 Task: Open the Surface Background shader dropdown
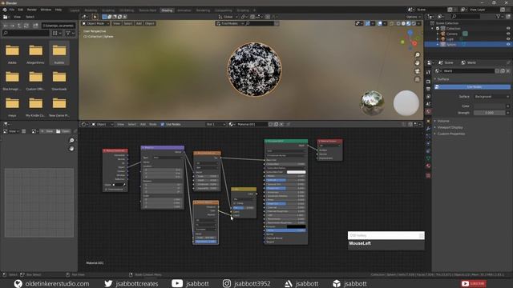coord(491,97)
